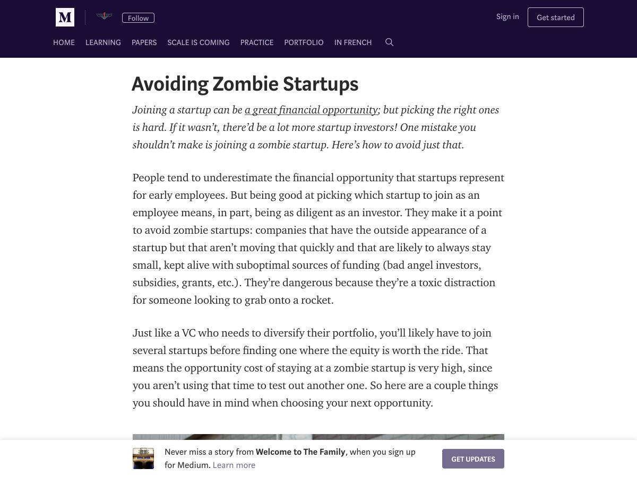Open the PRACTICE section
Image resolution: width=637 pixels, height=477 pixels.
(x=256, y=42)
